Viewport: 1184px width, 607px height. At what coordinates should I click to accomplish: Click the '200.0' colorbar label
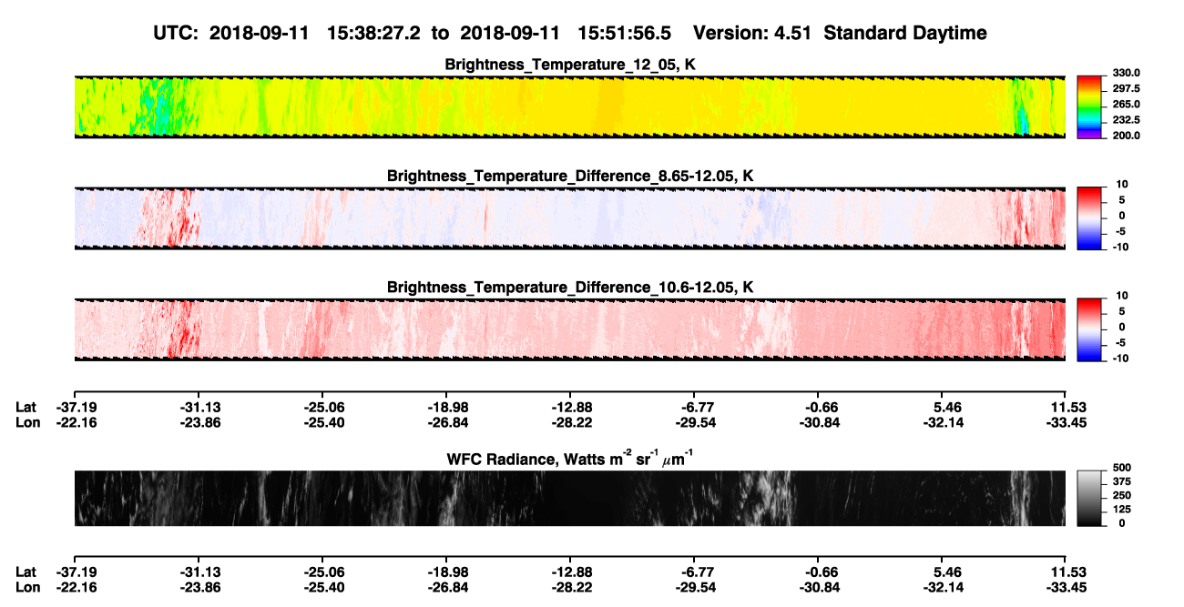click(x=1128, y=135)
